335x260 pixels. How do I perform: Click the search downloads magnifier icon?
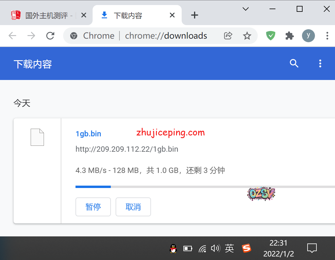click(294, 63)
